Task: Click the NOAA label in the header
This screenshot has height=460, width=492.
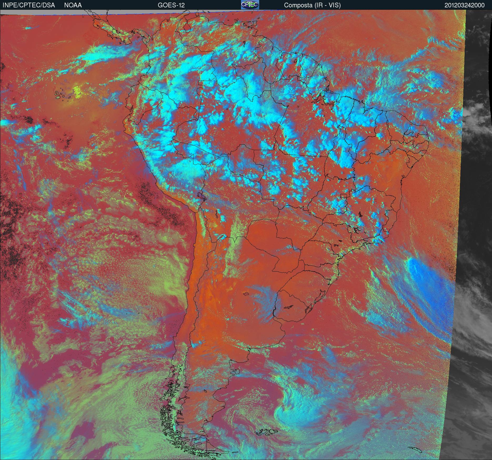Action: pos(73,5)
